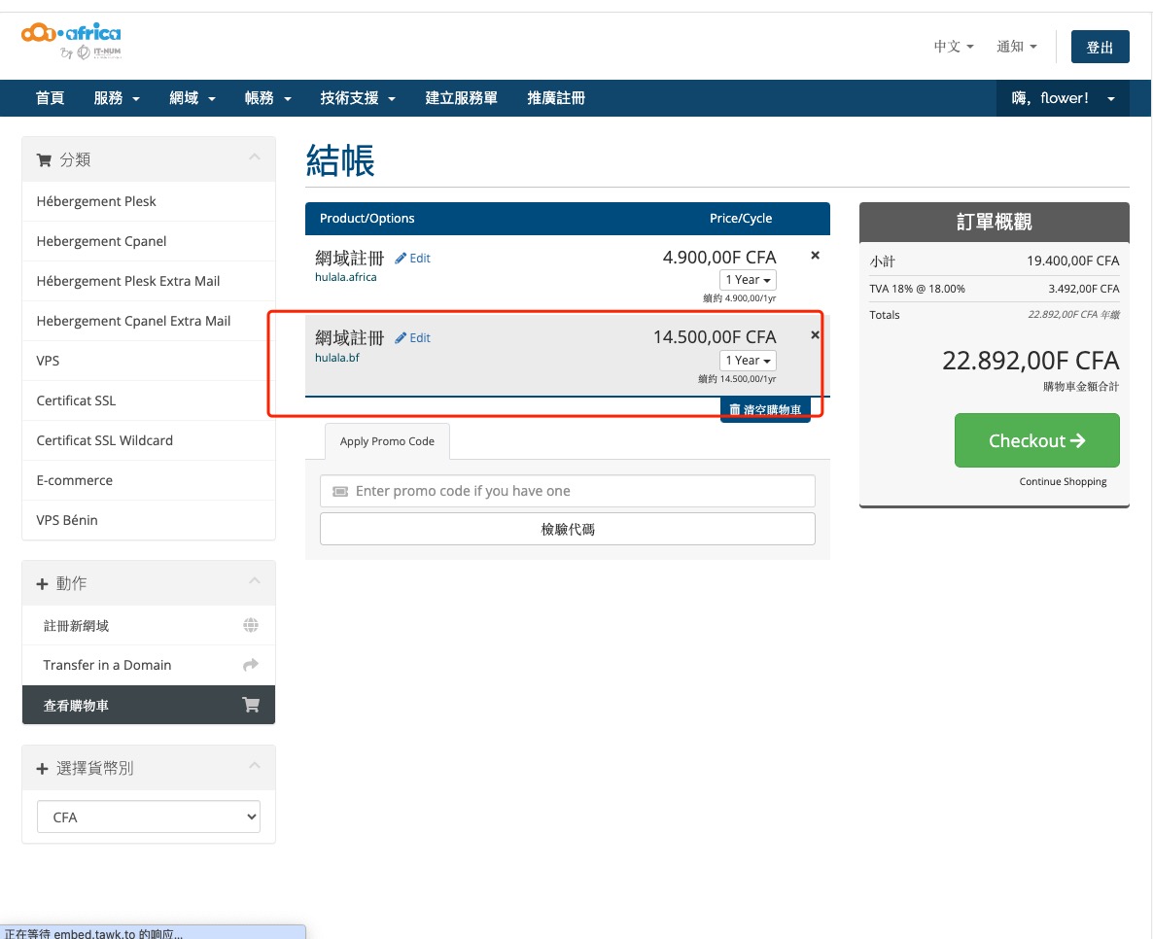Select Hebergement Cpanel Extra Mail category
1153x939 pixels.
149,321
